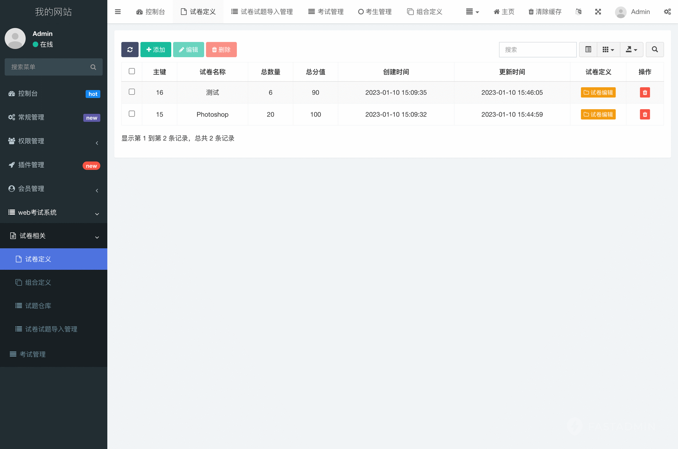Screen dimensions: 678x449
Task: Click 试卷编辑 button for Photoshop row
Action: point(598,114)
